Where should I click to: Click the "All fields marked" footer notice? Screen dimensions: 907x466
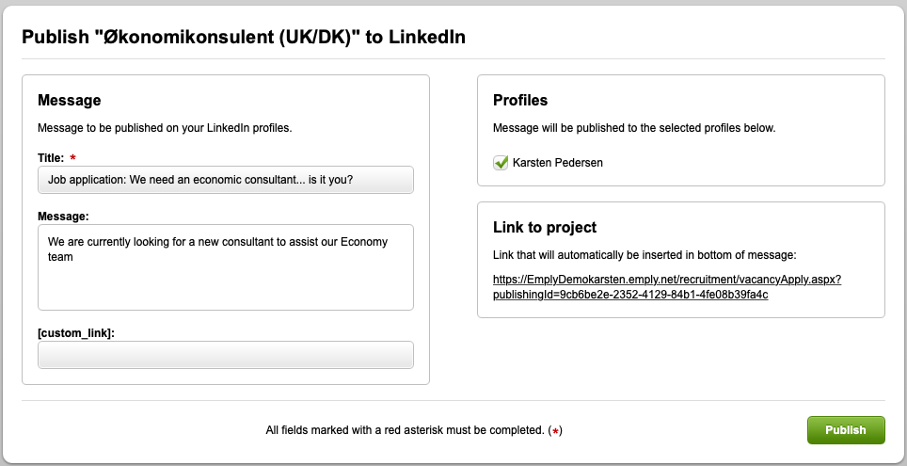pos(405,430)
